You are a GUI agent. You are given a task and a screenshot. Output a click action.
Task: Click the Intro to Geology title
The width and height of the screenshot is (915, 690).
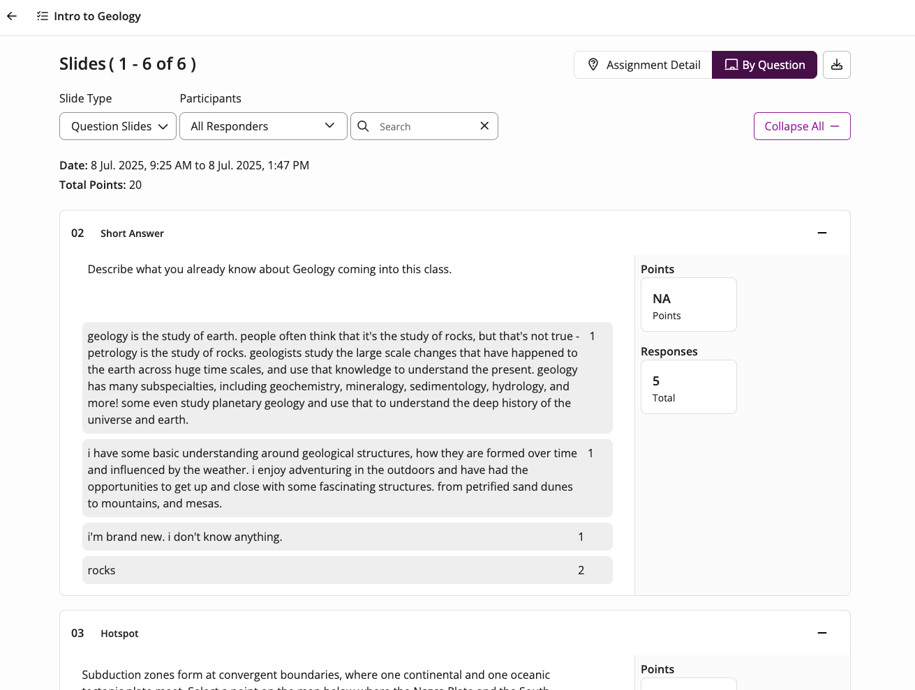tap(97, 16)
